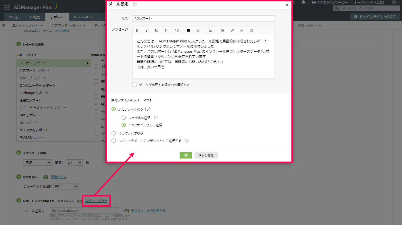Select ユーザー レポート report type
The width and height of the screenshot is (402, 225).
click(x=53, y=63)
